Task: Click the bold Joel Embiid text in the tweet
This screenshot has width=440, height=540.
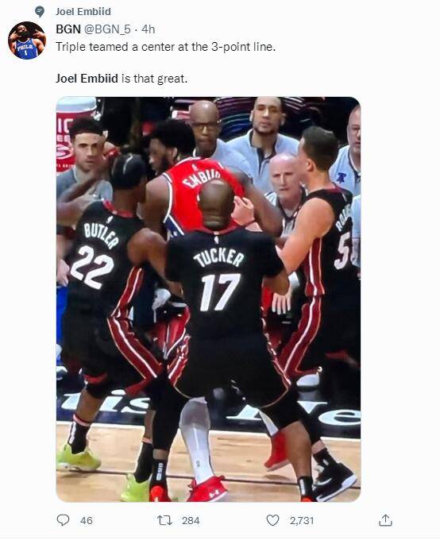Action: (87, 79)
